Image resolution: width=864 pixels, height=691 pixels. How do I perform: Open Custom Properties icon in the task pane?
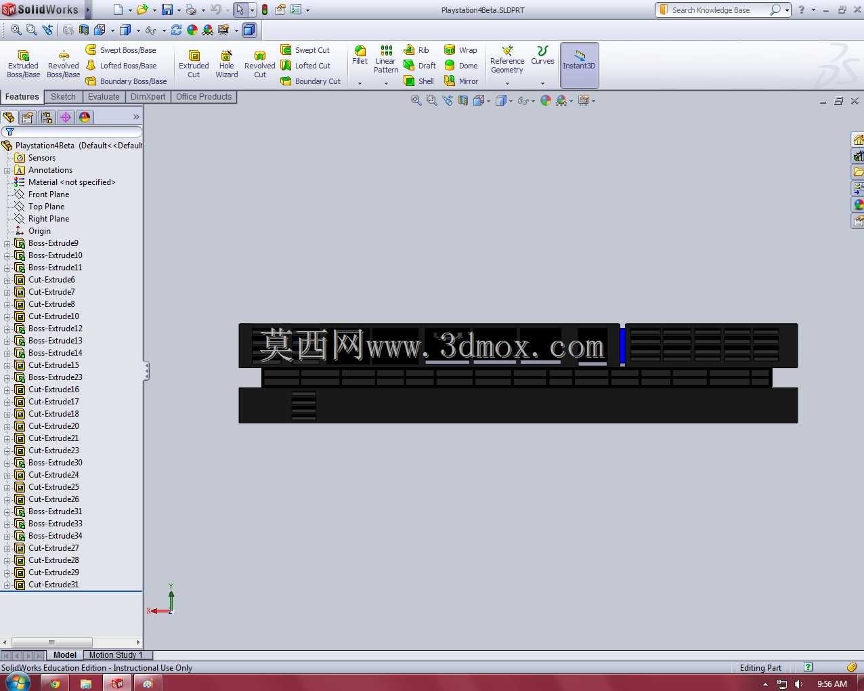pos(858,221)
